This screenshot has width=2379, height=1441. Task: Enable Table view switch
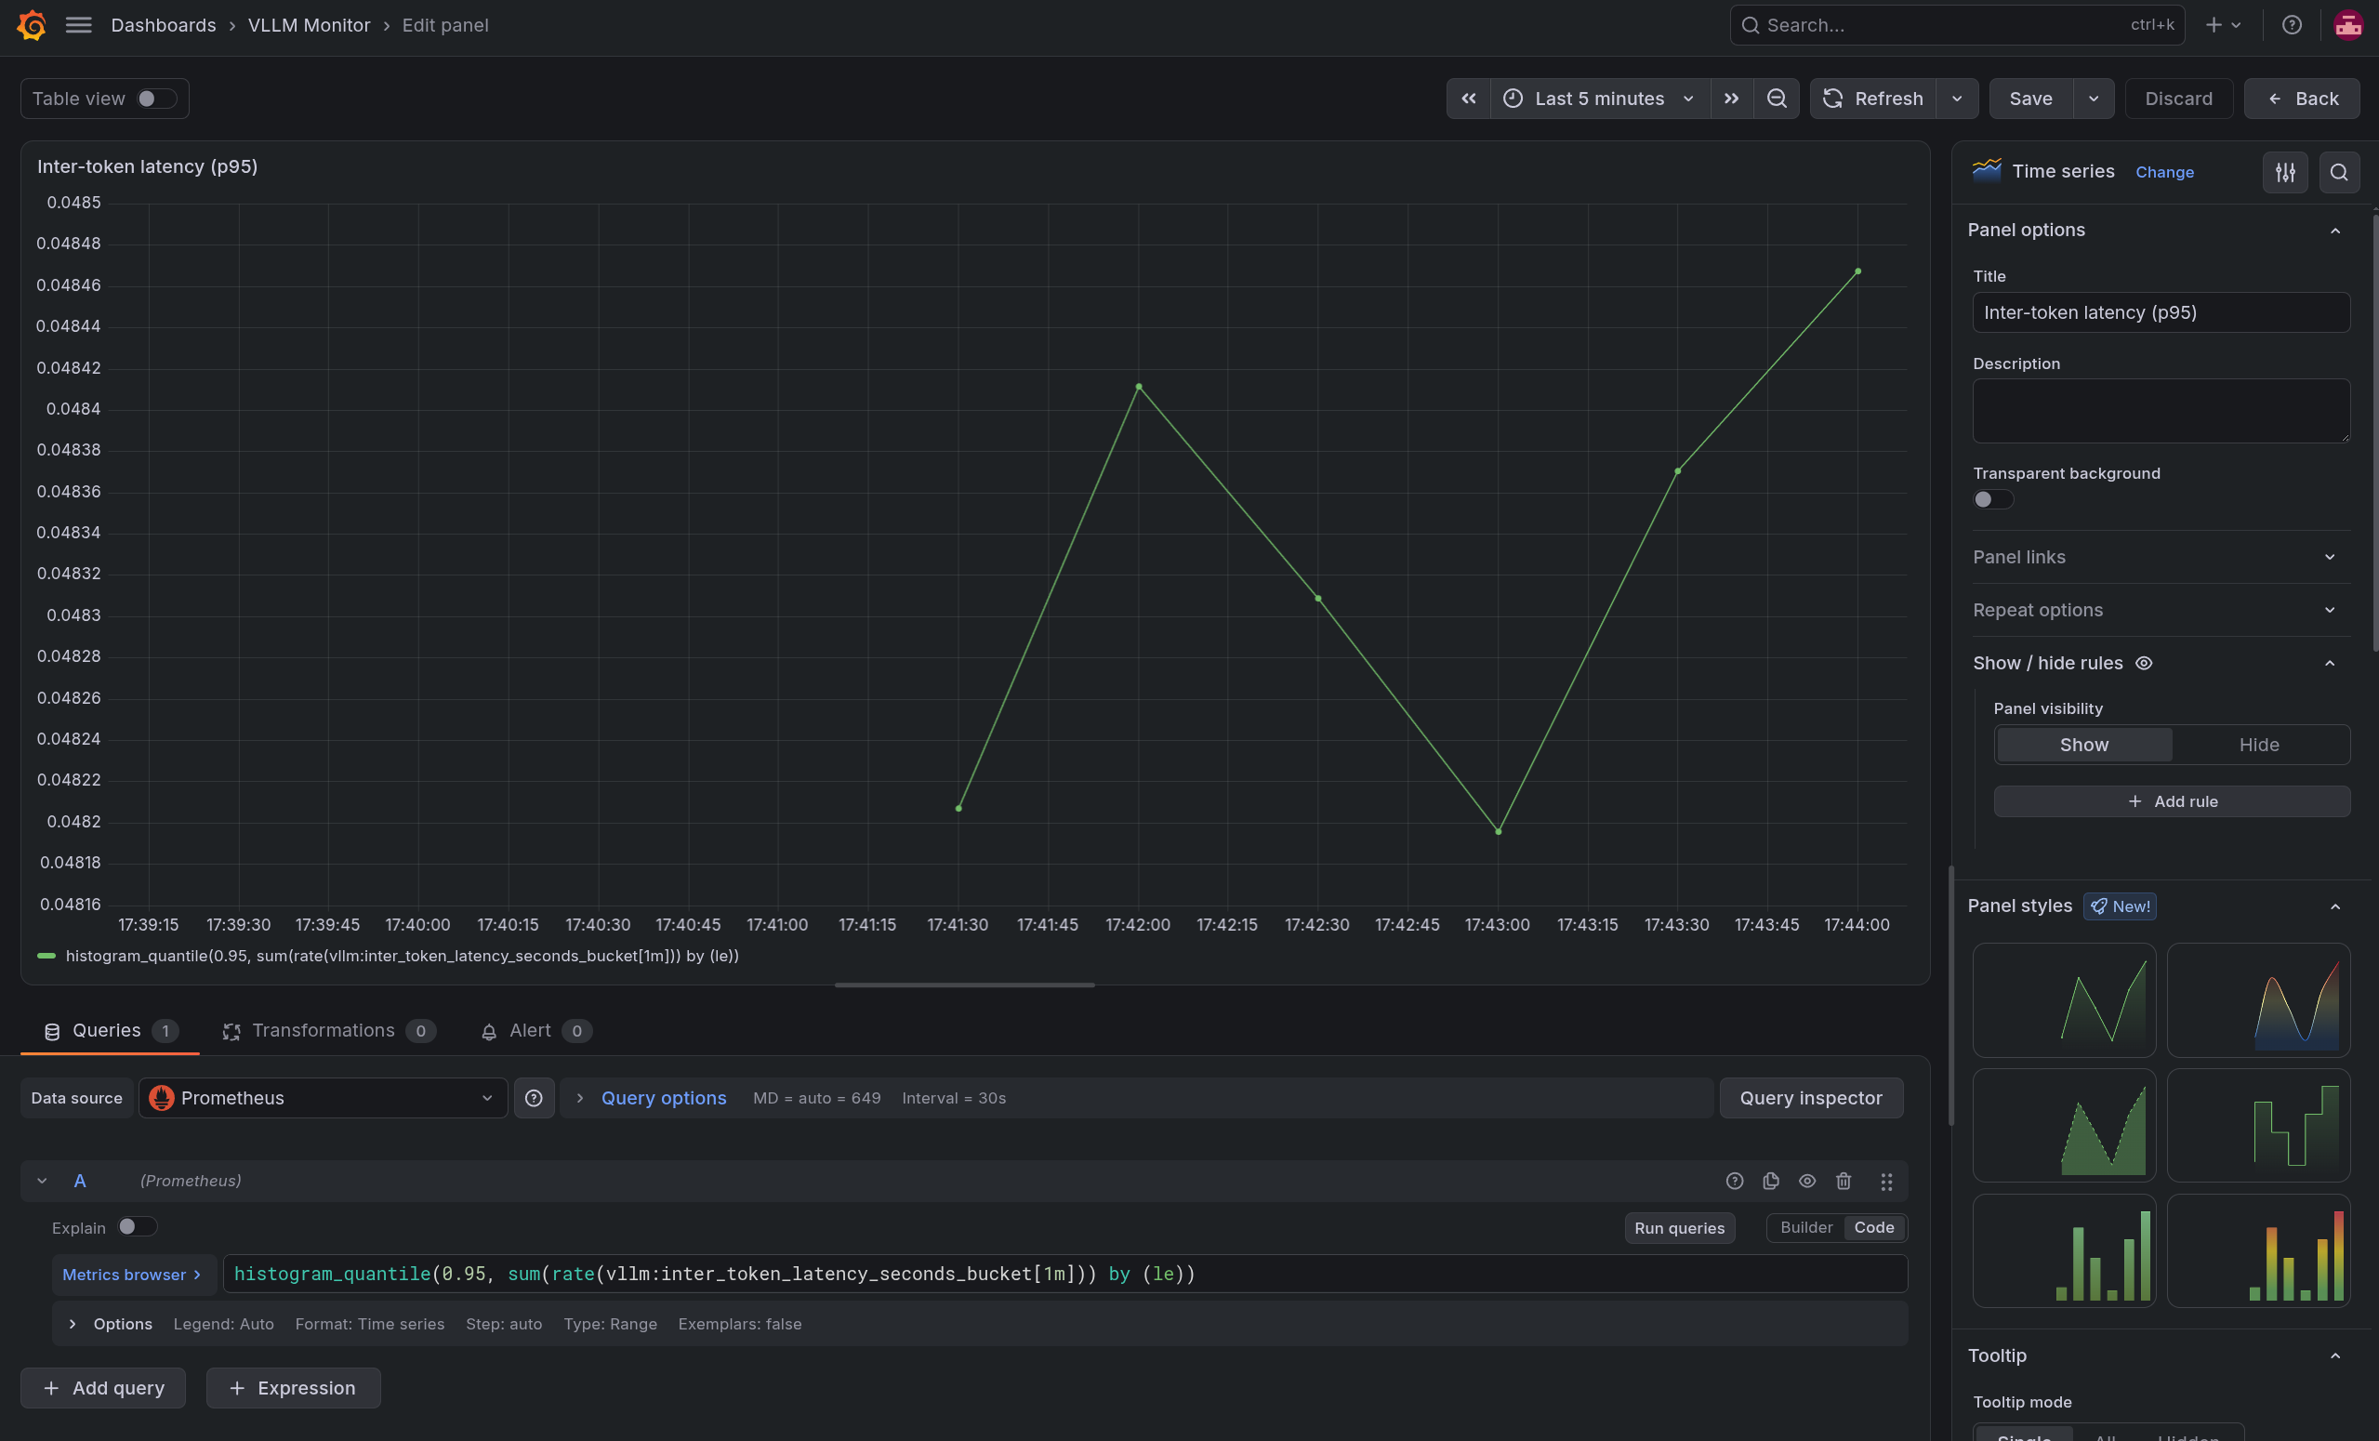click(x=155, y=99)
